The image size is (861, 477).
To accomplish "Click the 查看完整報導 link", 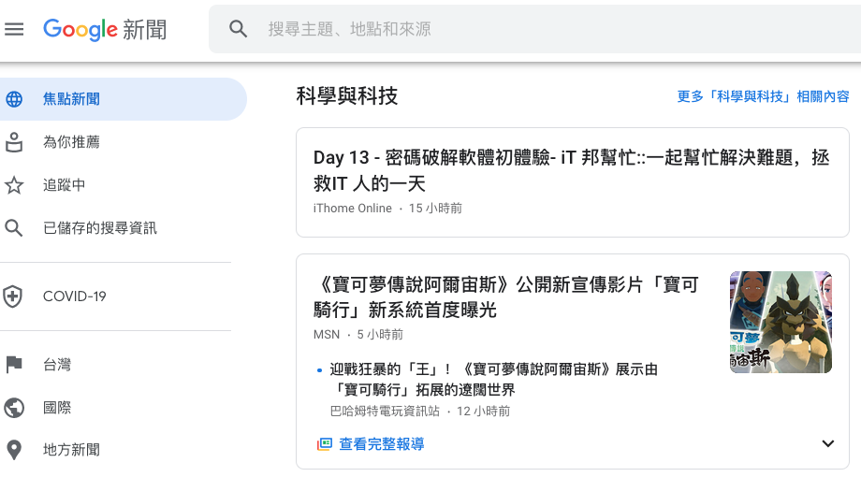I will pyautogui.click(x=382, y=444).
